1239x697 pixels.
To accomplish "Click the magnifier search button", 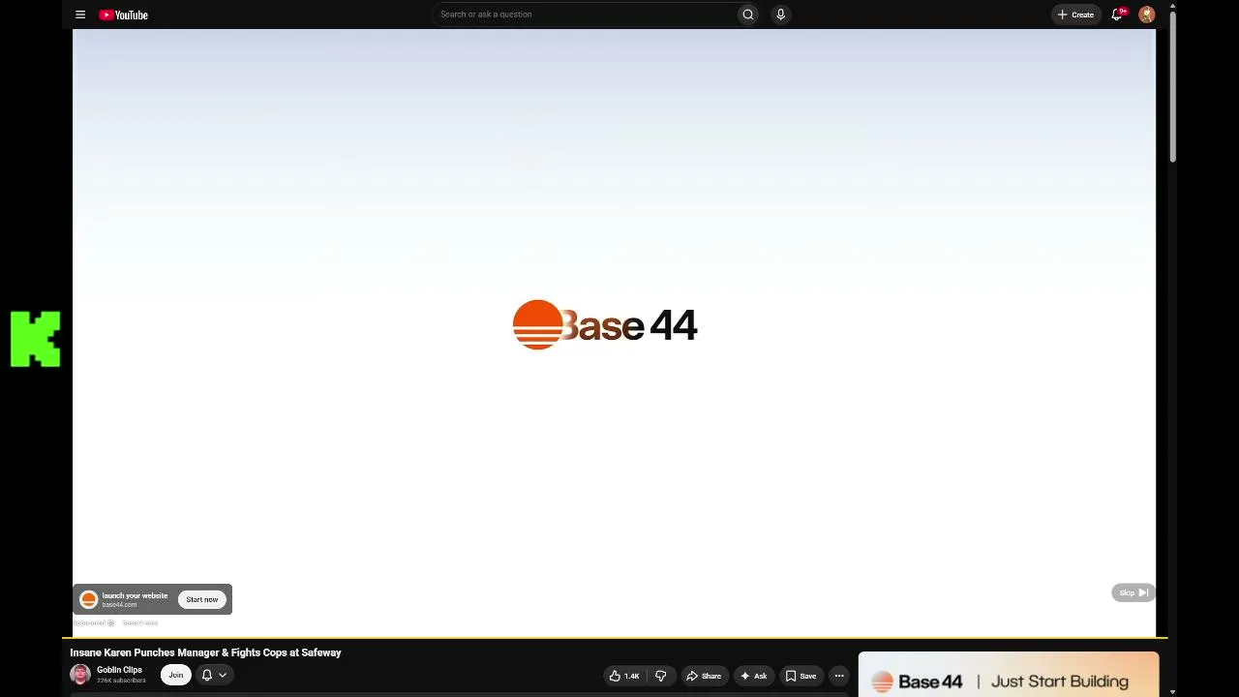I will [748, 15].
